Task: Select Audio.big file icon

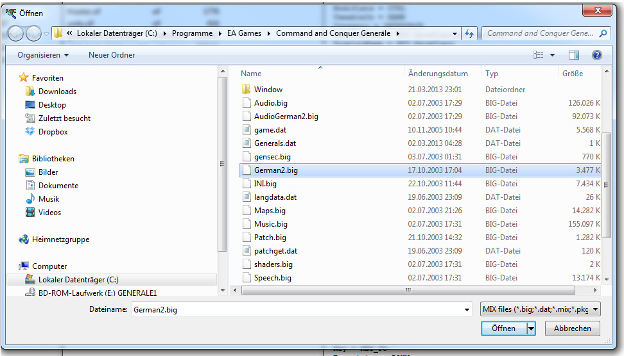Action: [x=247, y=103]
